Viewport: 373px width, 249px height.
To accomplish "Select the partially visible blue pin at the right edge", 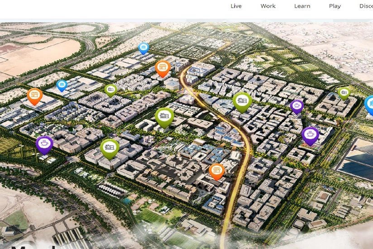I will [x=369, y=105].
